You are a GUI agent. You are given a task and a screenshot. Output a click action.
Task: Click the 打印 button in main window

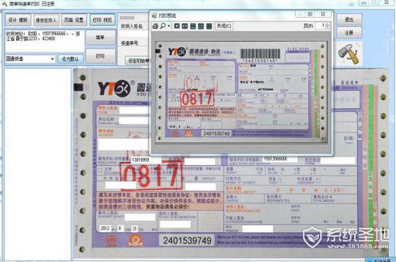coord(100,56)
